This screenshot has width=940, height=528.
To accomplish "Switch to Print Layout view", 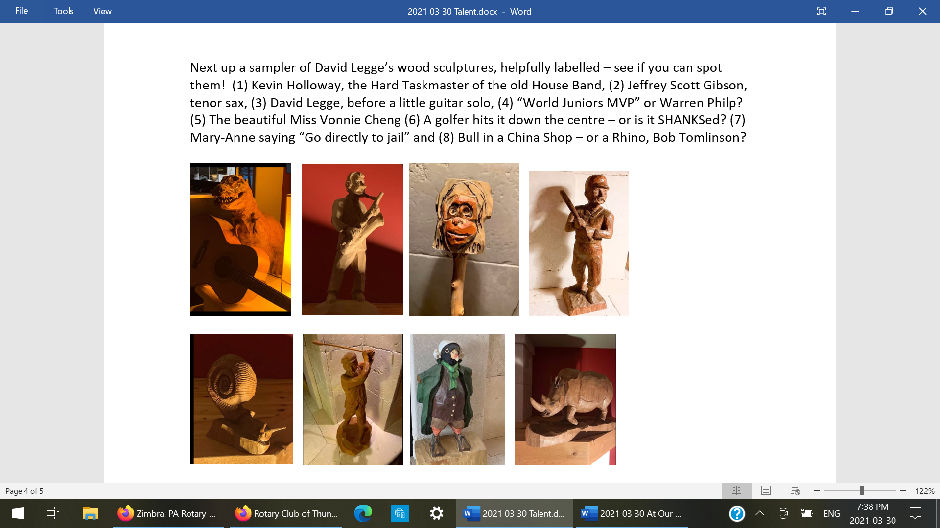I will click(766, 490).
